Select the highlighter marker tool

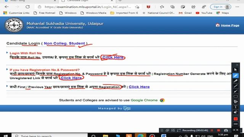236,81
